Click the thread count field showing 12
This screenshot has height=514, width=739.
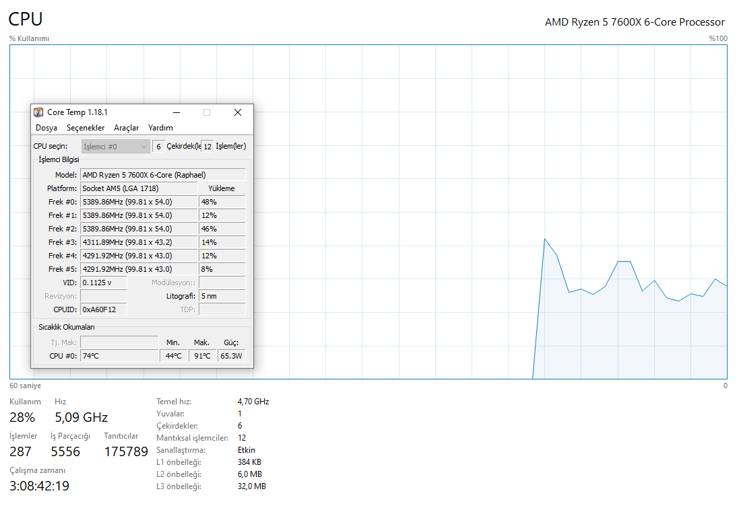[207, 147]
